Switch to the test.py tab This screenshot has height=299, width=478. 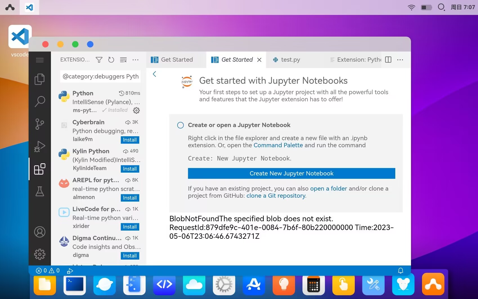291,60
